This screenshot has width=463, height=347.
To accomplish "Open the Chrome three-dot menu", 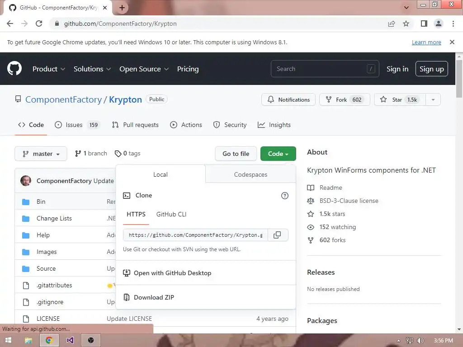I will pyautogui.click(x=453, y=23).
